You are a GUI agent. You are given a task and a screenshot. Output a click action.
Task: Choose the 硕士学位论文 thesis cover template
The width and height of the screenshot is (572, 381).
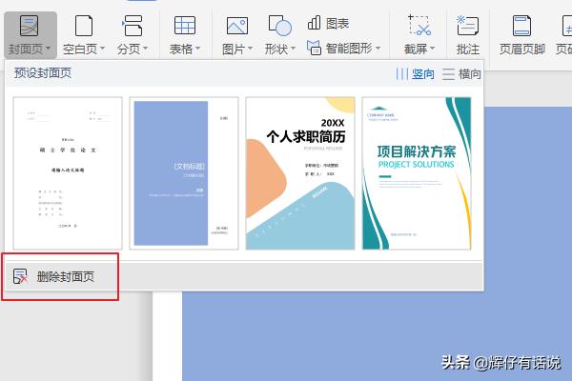click(68, 172)
